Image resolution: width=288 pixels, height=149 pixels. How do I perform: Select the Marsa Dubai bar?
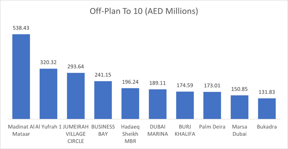coord(239,107)
